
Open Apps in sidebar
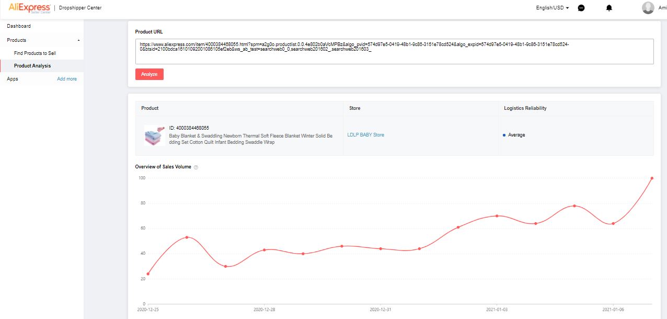click(13, 79)
